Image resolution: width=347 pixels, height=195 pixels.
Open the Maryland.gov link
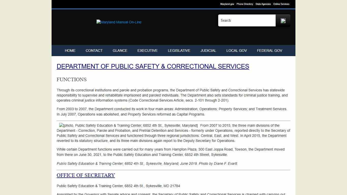tap(227, 4)
